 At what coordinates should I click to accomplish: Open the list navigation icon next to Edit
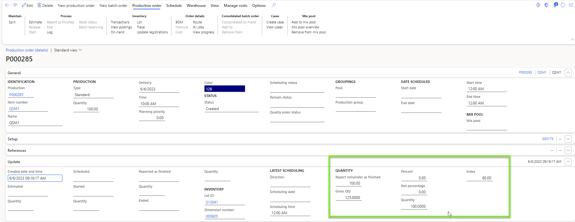coord(15,5)
